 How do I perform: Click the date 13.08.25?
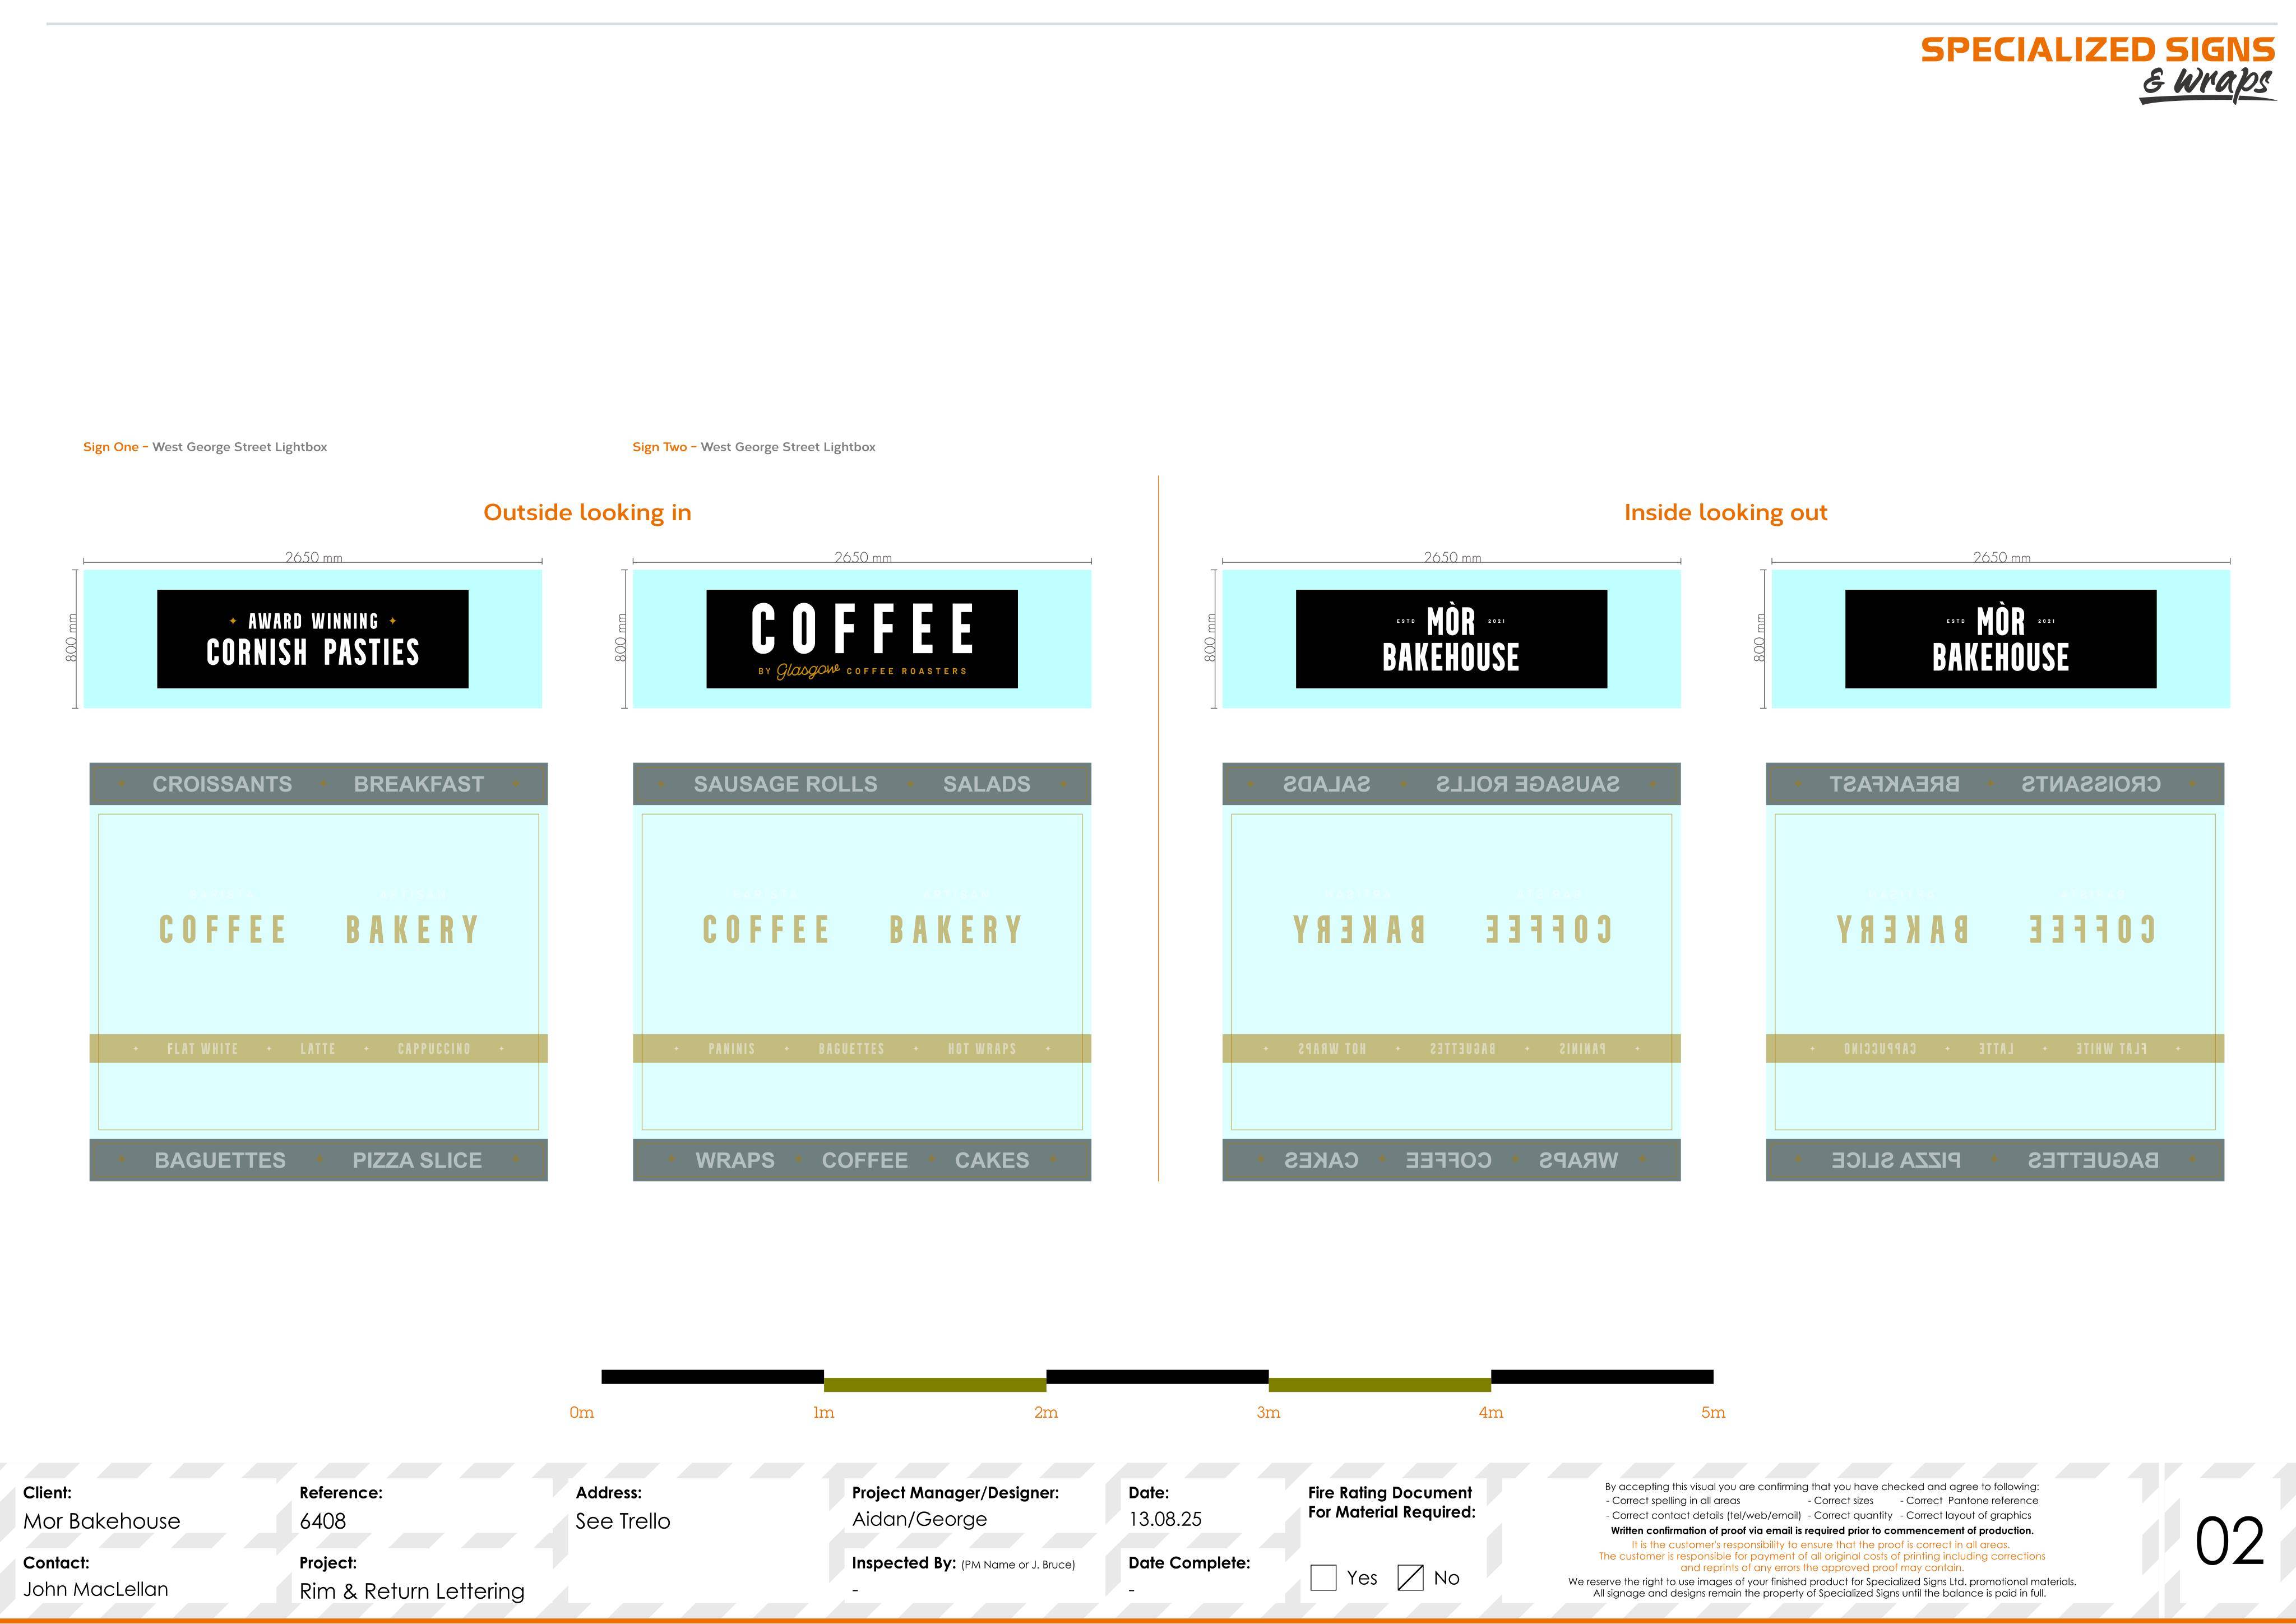[1165, 1519]
